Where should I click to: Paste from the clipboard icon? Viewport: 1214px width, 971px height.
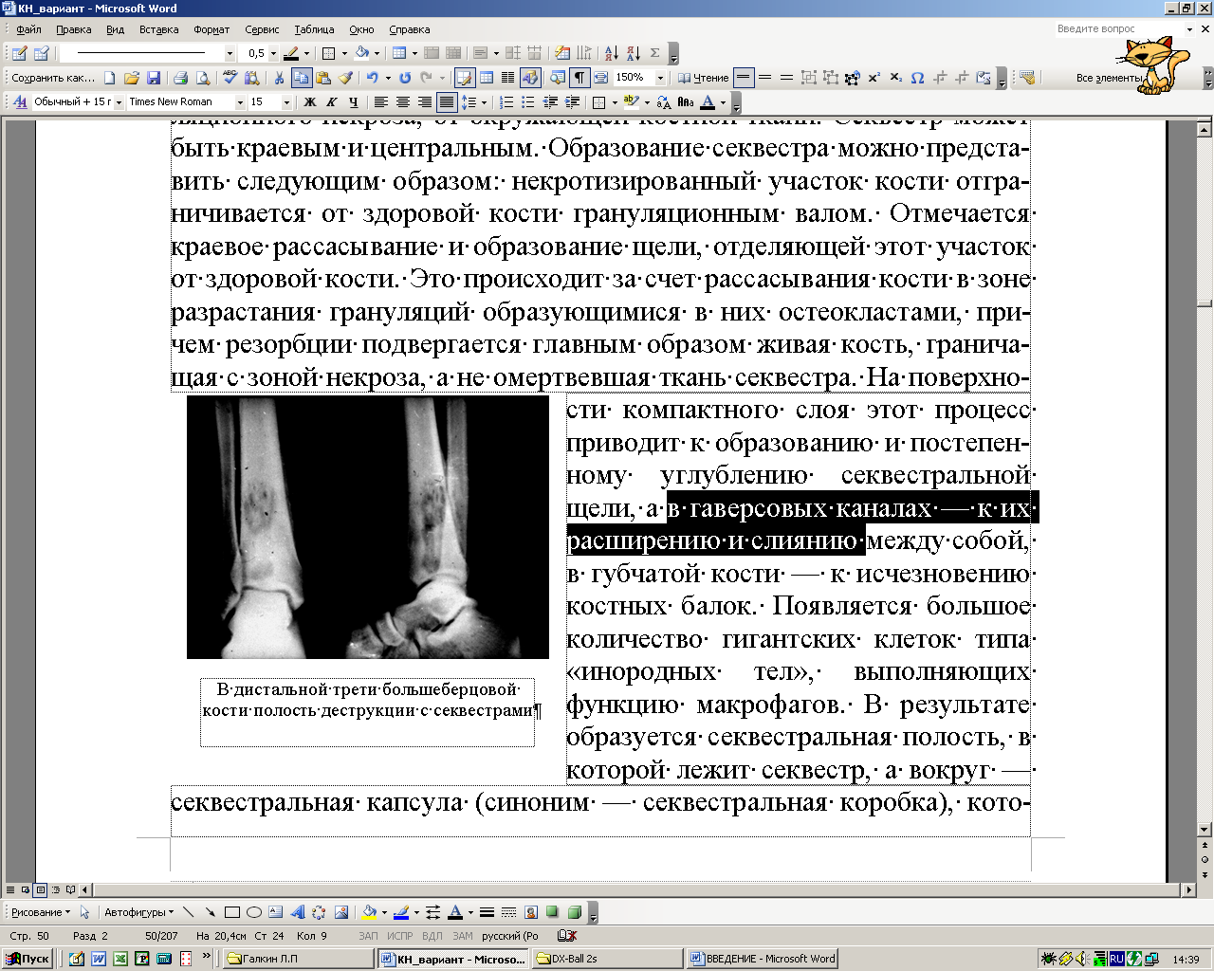[x=323, y=78]
